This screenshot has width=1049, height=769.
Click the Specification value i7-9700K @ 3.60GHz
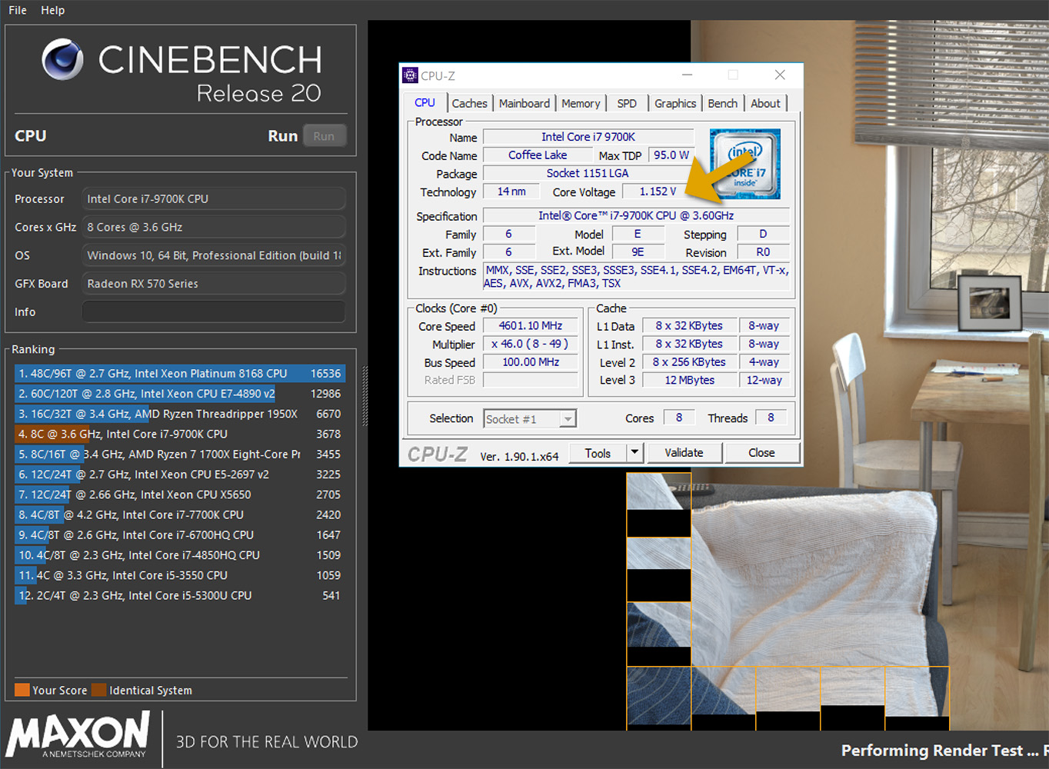[636, 216]
